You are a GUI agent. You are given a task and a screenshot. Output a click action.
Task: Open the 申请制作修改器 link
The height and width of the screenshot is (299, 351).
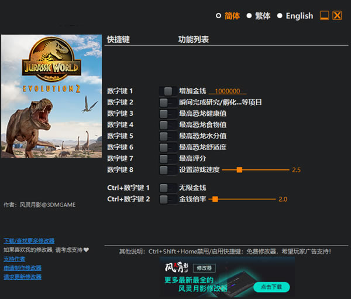point(22,268)
